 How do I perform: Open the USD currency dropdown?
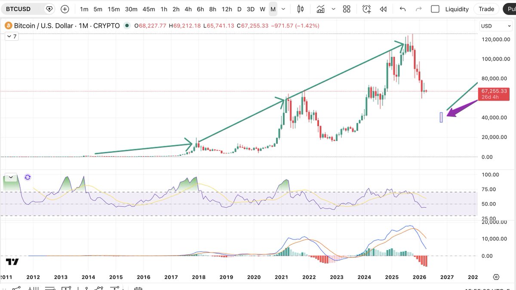[495, 26]
